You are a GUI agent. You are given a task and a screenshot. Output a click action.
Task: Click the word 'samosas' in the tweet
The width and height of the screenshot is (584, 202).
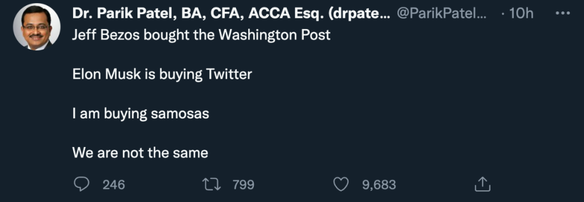180,114
